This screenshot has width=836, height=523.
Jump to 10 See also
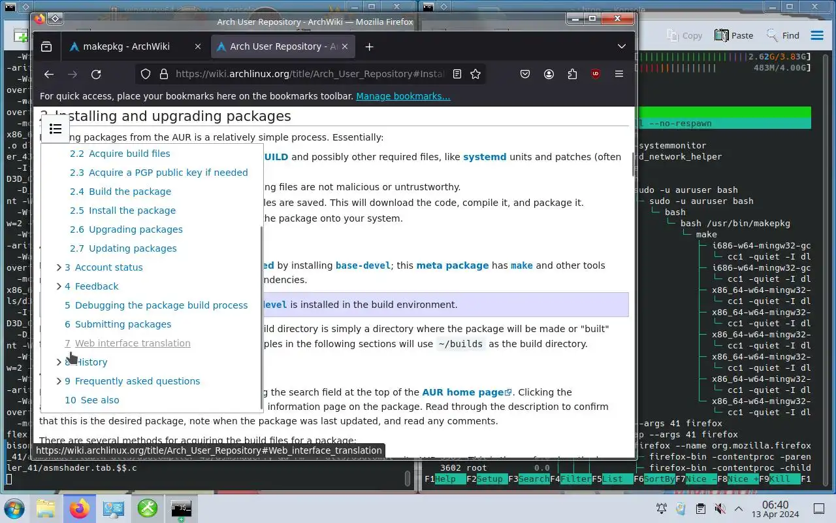coord(92,400)
